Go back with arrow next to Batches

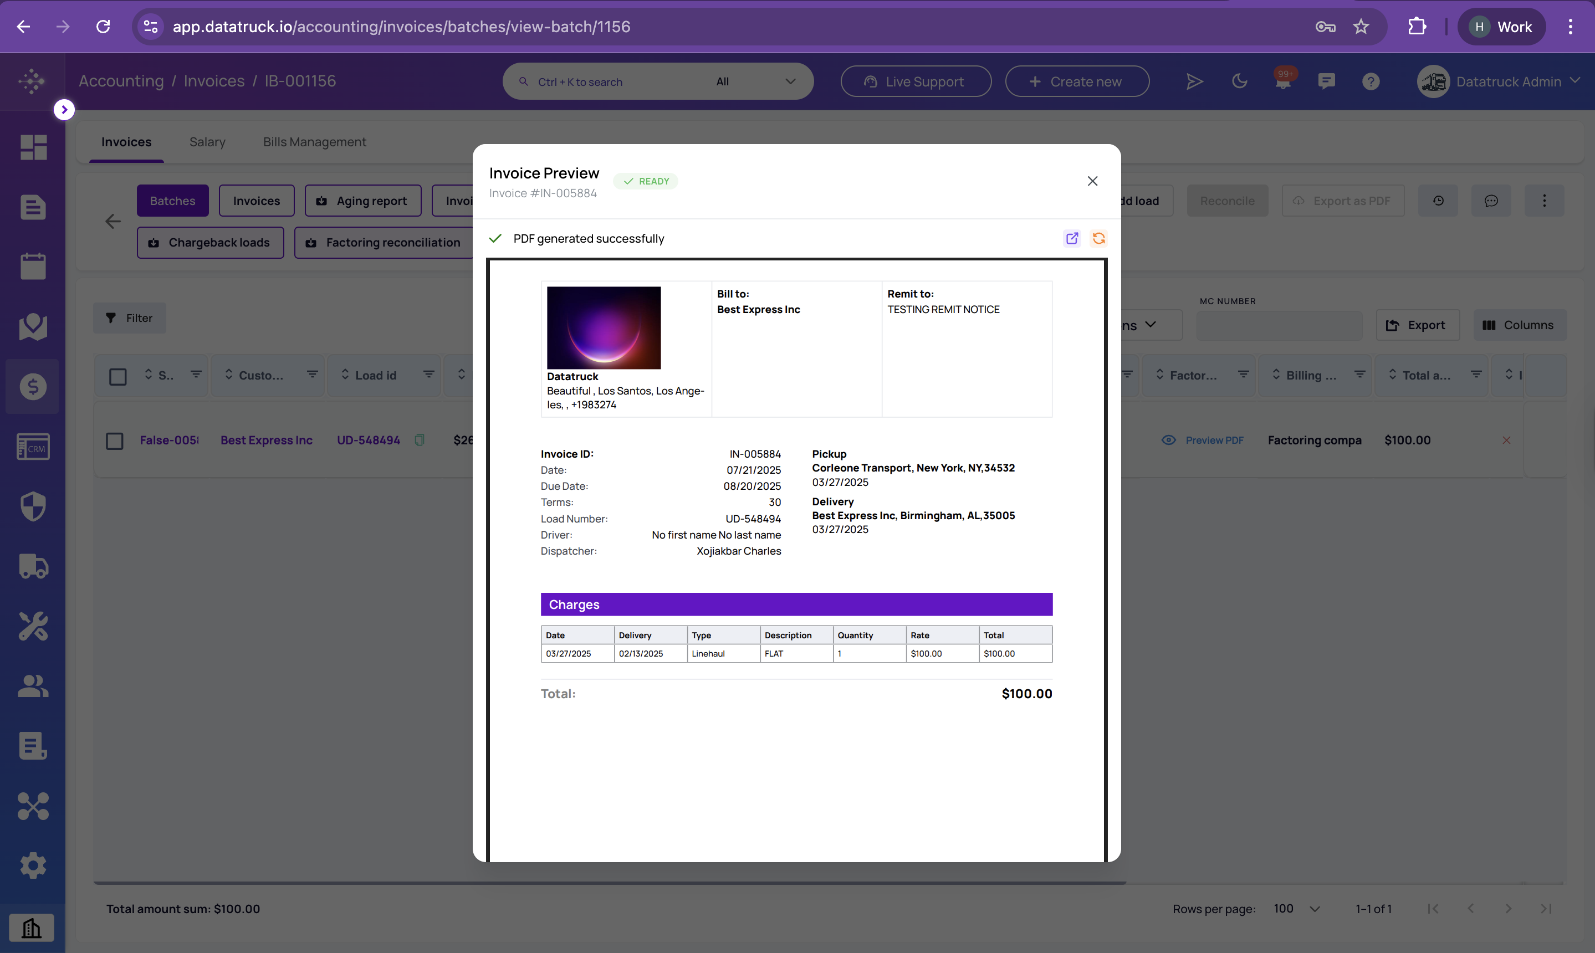coord(113,222)
